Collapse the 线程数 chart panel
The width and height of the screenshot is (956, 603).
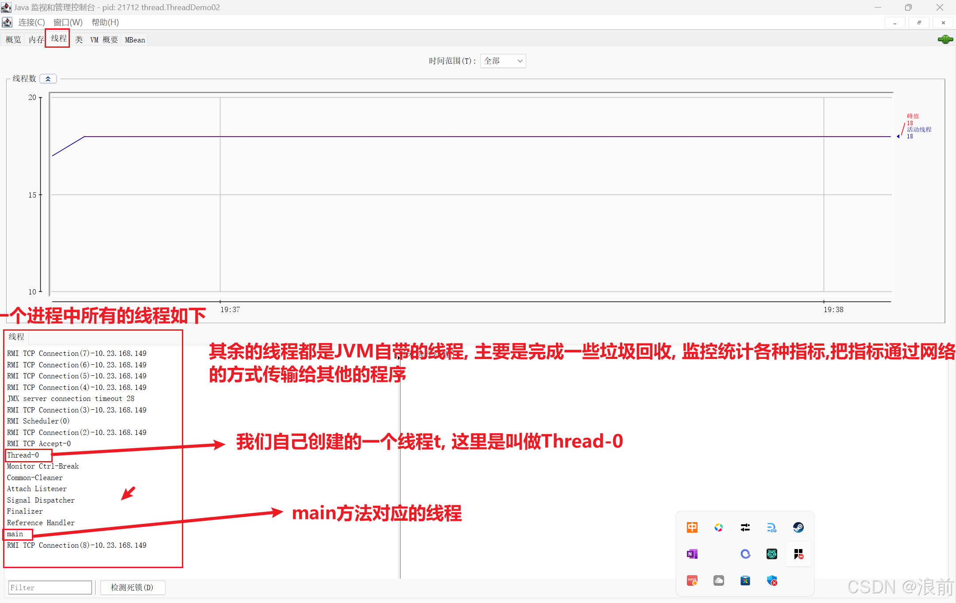[x=48, y=79]
